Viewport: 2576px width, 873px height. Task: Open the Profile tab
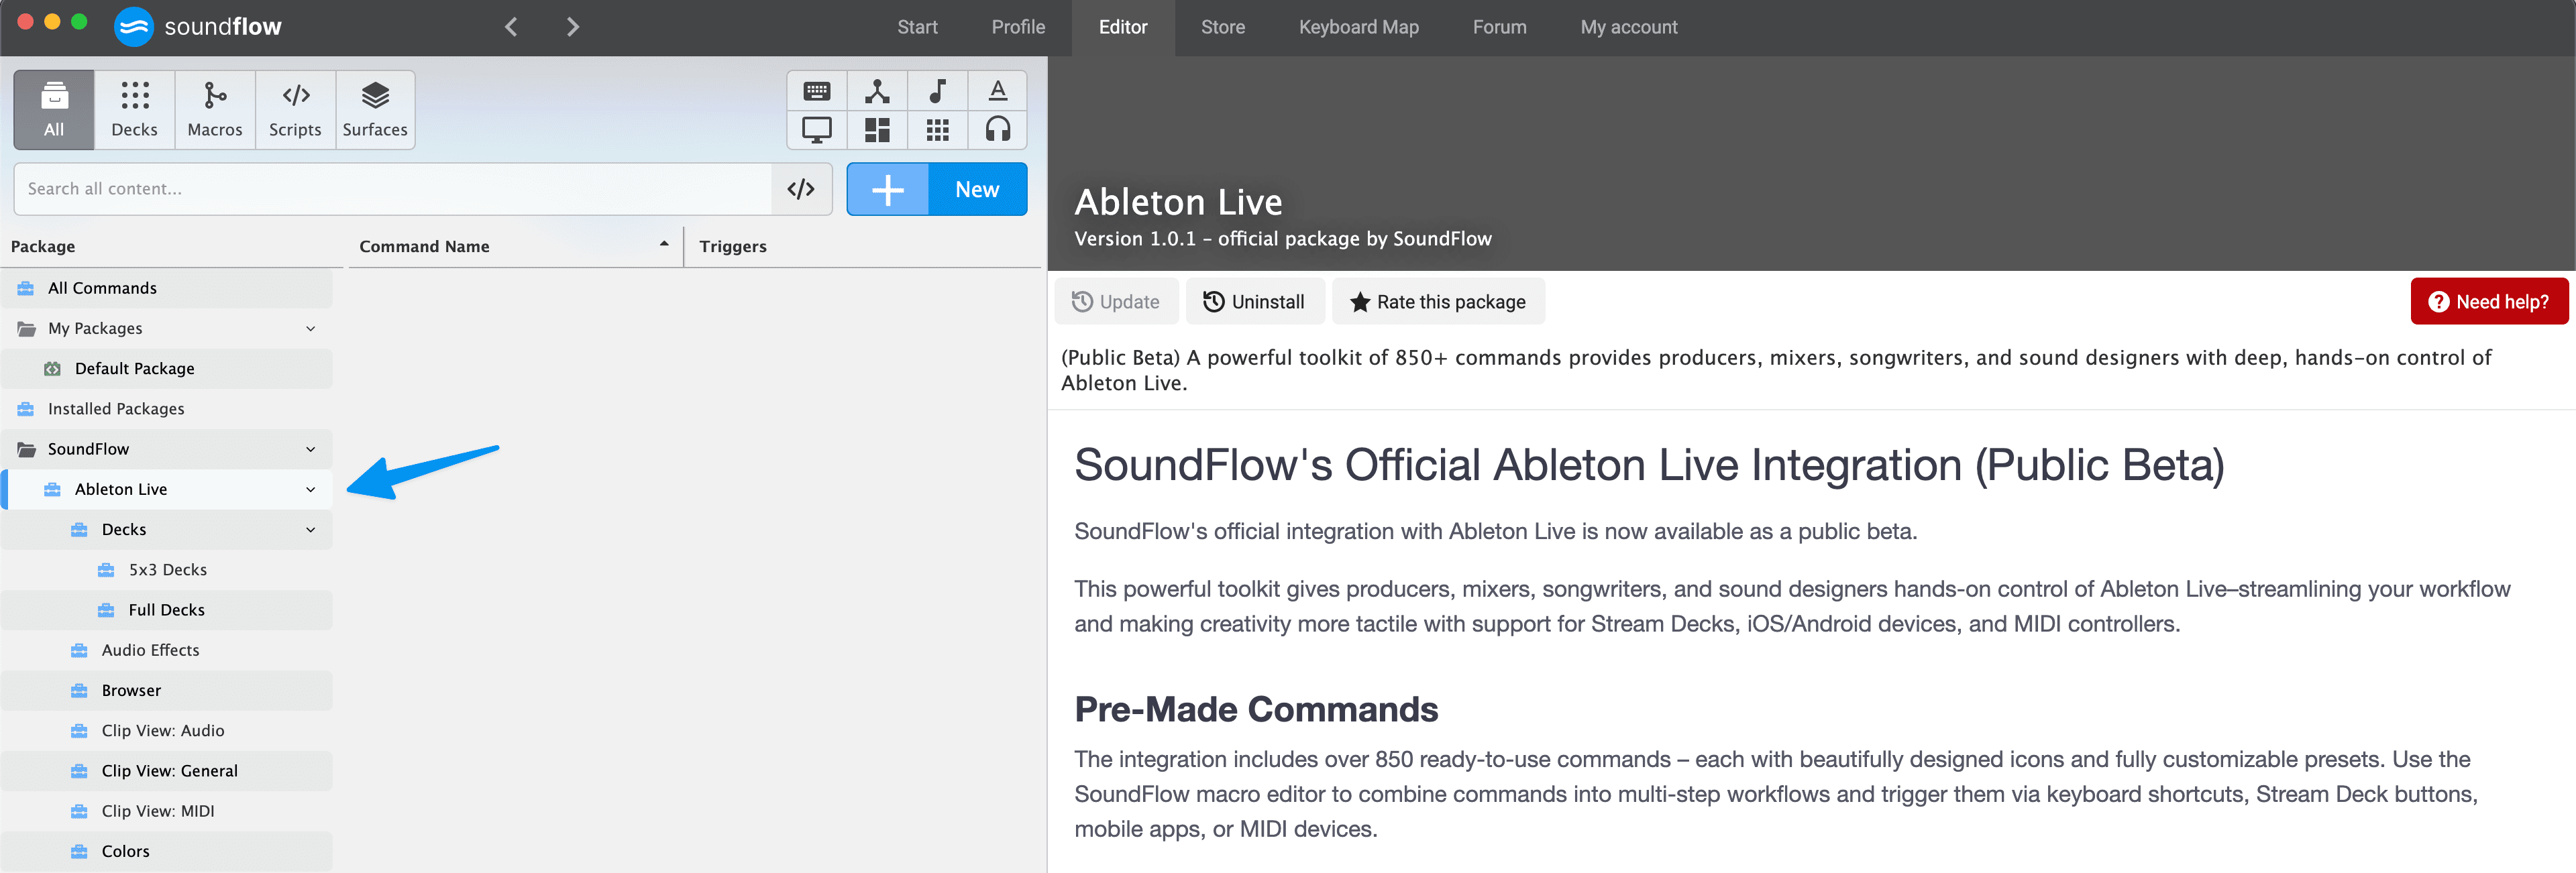tap(1018, 27)
